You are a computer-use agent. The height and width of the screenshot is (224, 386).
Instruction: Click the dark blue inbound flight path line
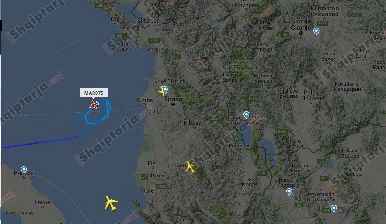(x=39, y=143)
